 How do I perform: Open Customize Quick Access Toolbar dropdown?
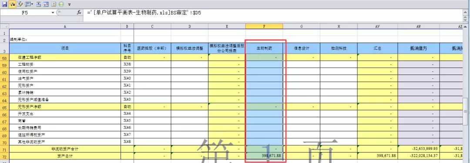click(70, 4)
